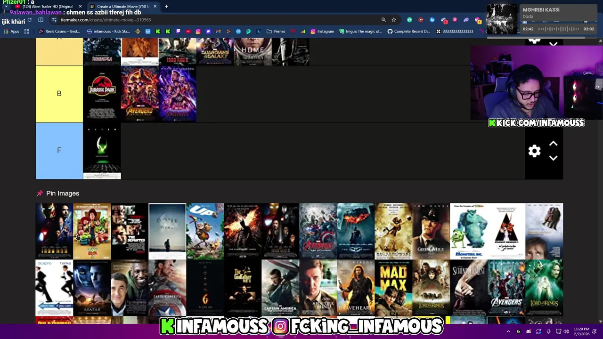Choose the Braveheart poster

356,288
